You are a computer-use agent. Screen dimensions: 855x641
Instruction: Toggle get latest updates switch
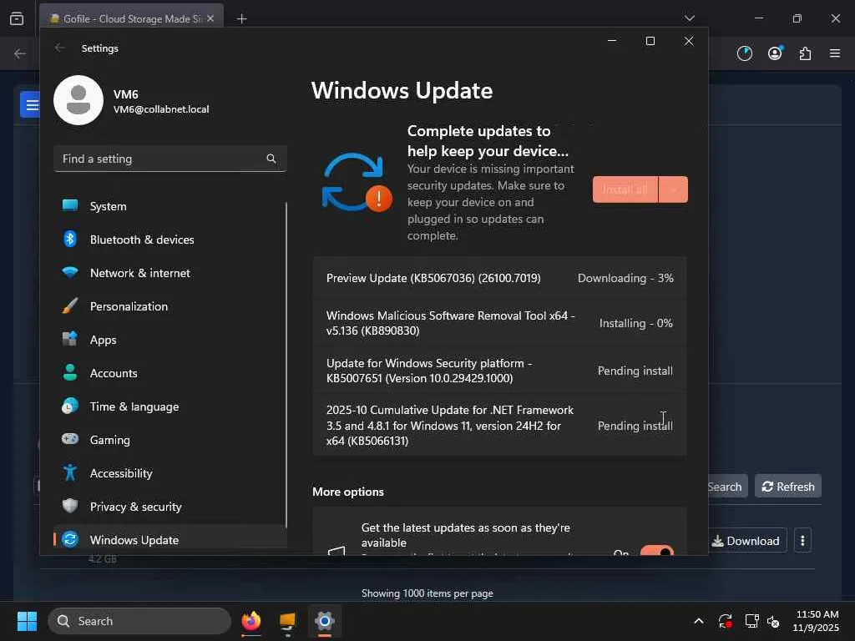pyautogui.click(x=656, y=551)
